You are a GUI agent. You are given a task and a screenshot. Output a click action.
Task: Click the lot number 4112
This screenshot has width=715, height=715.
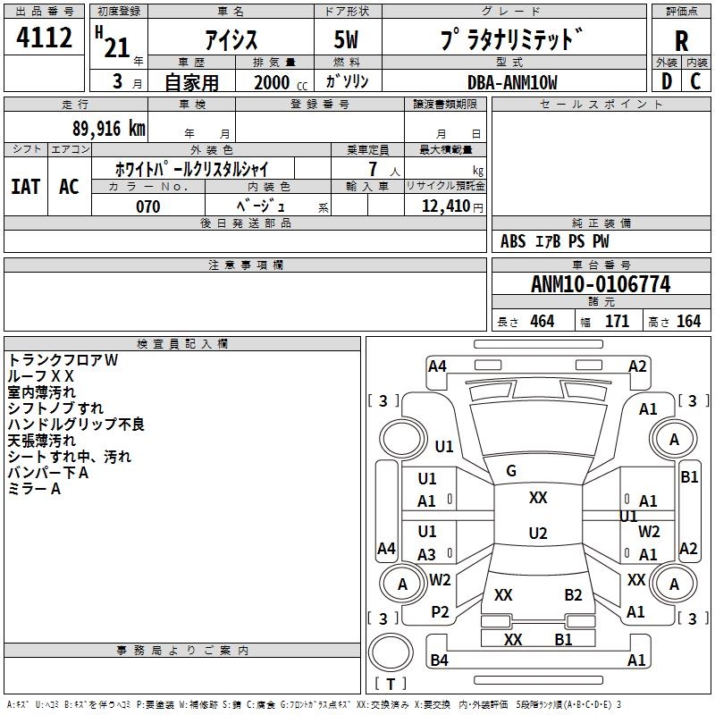coord(45,39)
